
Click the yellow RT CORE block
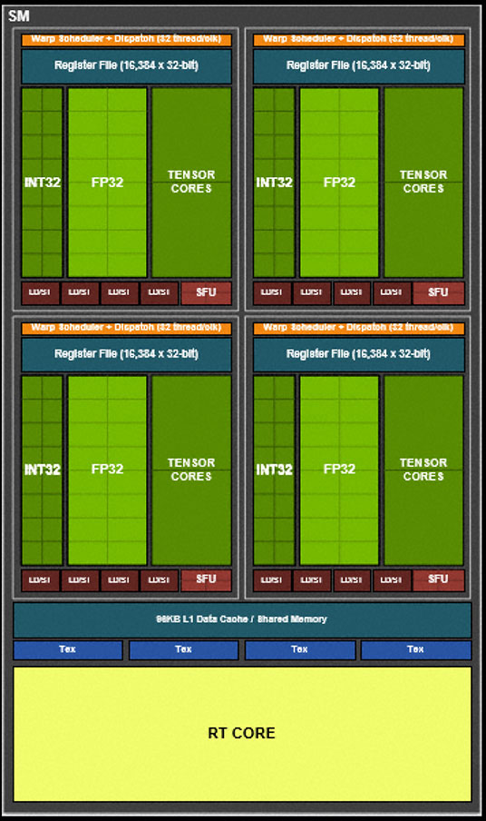[x=242, y=734]
